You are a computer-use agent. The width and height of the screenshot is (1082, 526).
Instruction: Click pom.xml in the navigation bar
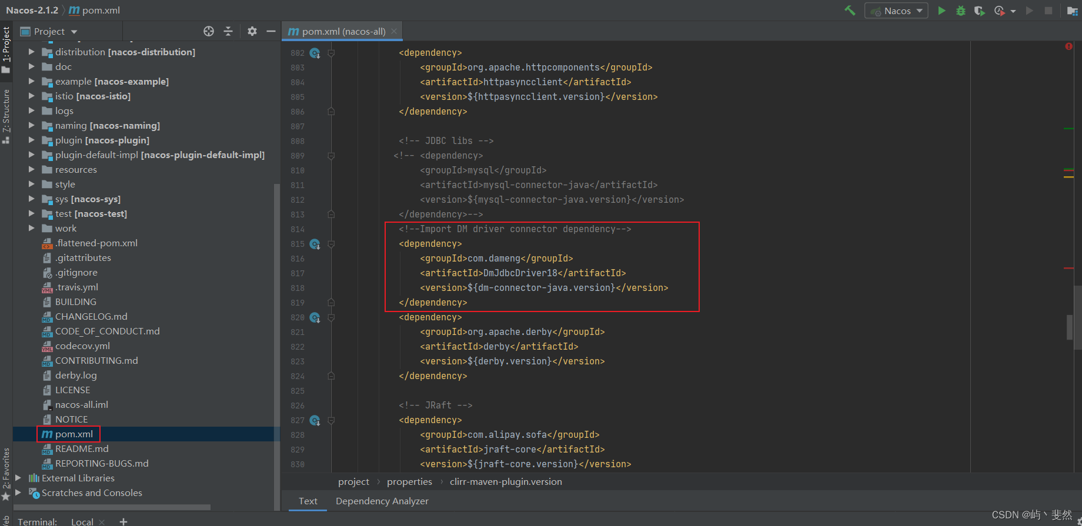pyautogui.click(x=95, y=10)
